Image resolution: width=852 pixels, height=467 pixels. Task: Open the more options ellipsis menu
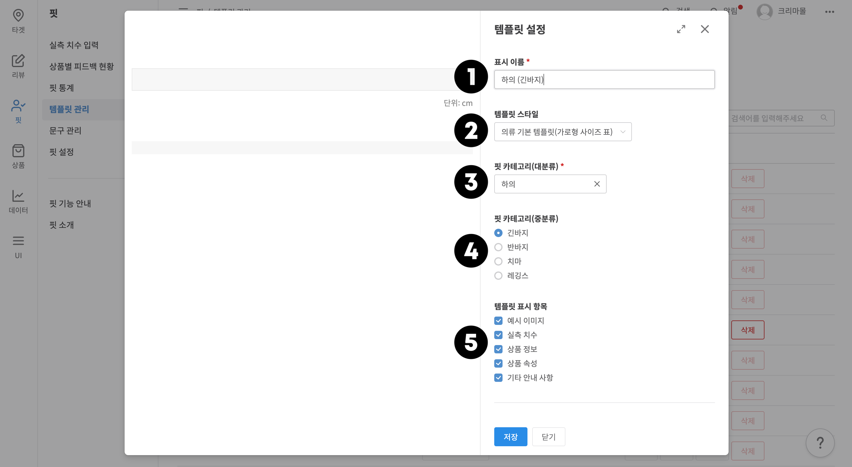point(830,12)
